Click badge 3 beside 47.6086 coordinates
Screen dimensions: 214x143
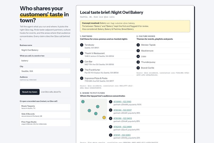(x=110, y=118)
